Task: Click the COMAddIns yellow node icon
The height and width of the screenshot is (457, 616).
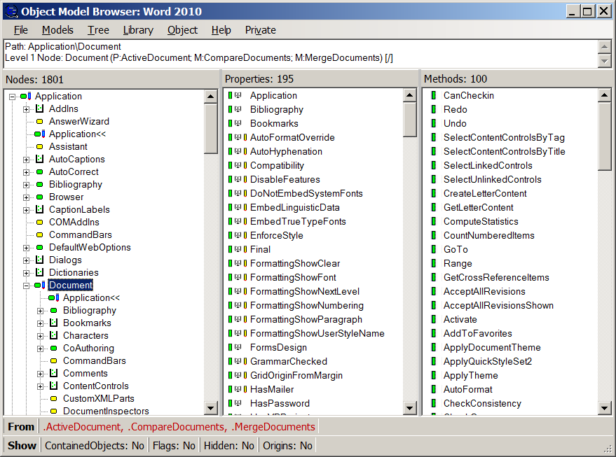Action: [x=40, y=222]
